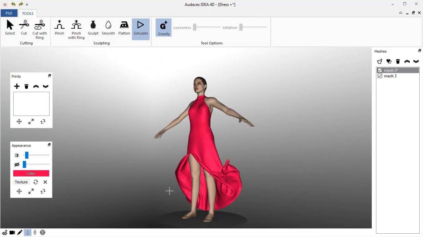Collapse the ribbon with the chevron
The height and width of the screenshot is (237, 423).
pos(401,13)
